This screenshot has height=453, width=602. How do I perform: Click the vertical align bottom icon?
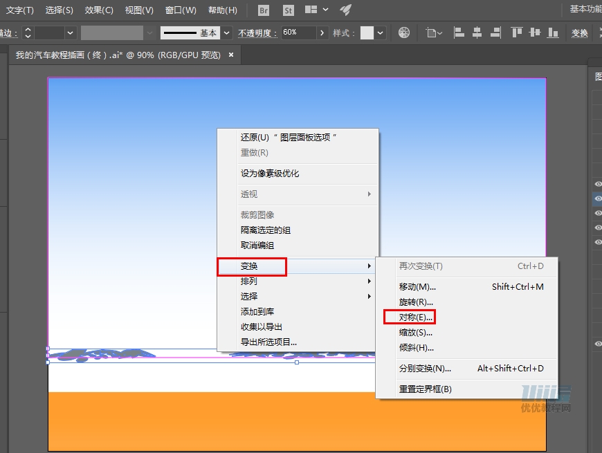(x=554, y=33)
